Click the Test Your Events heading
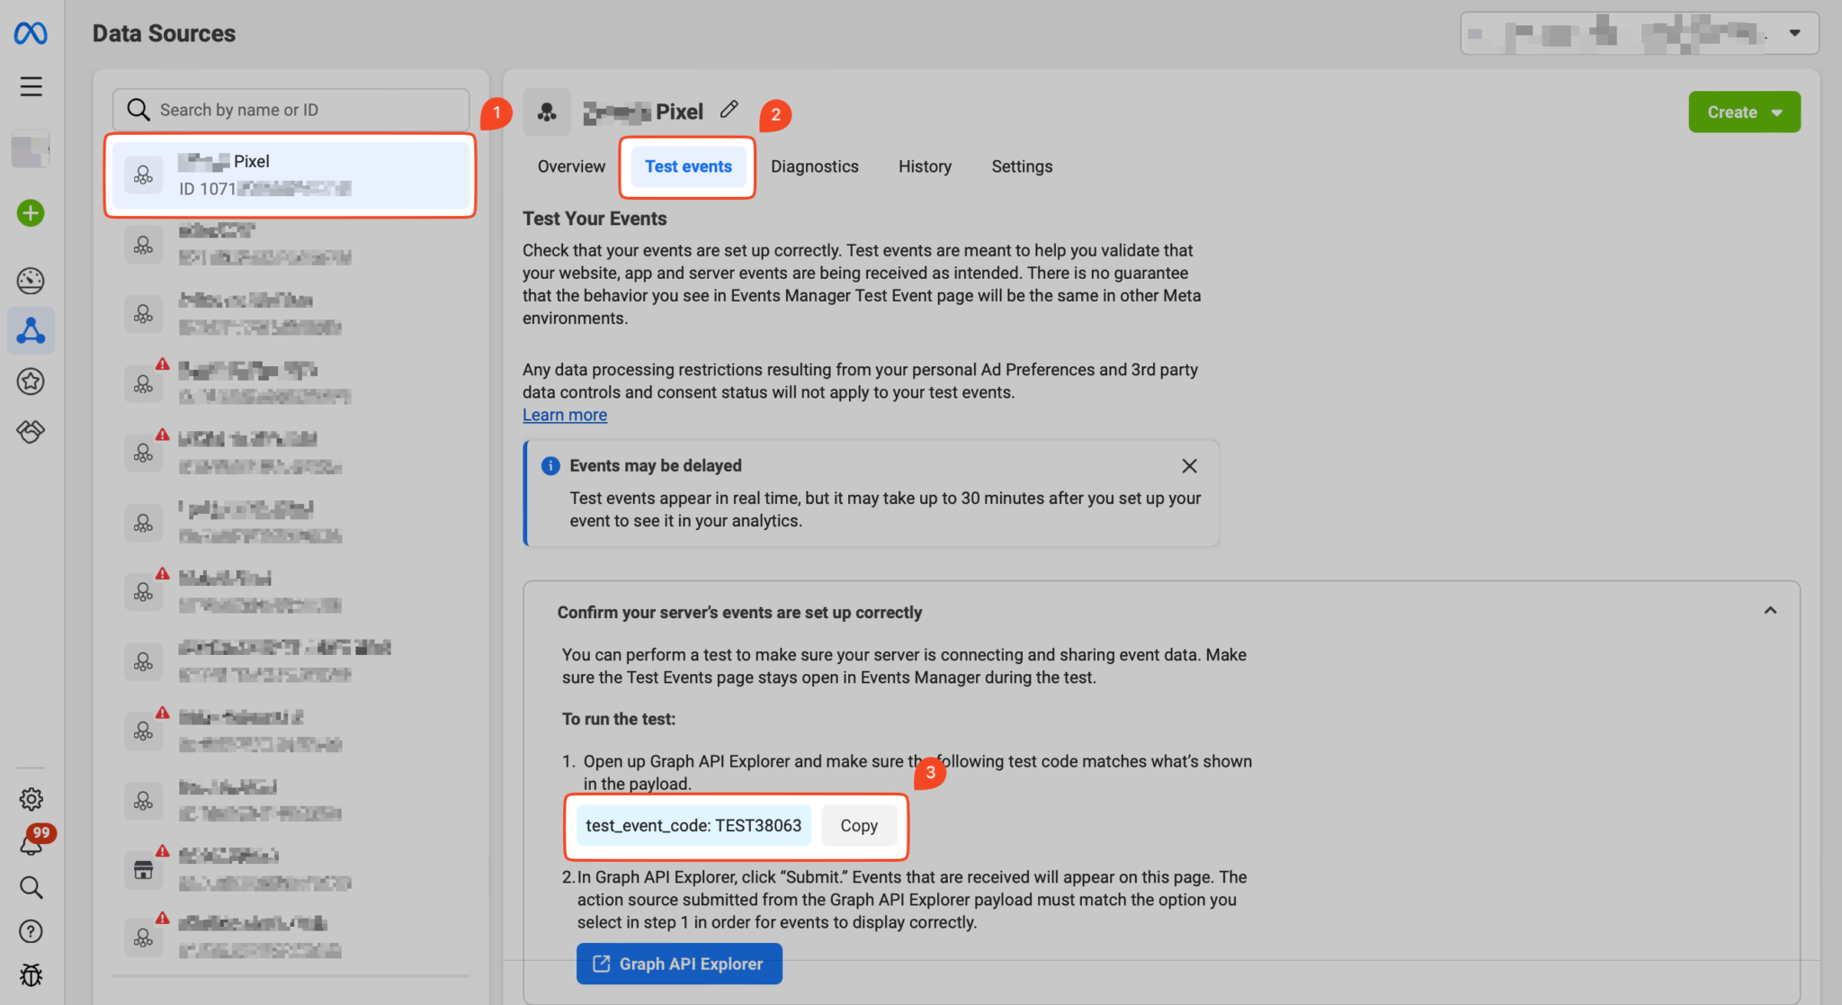Image resolution: width=1842 pixels, height=1005 pixels. (x=595, y=219)
